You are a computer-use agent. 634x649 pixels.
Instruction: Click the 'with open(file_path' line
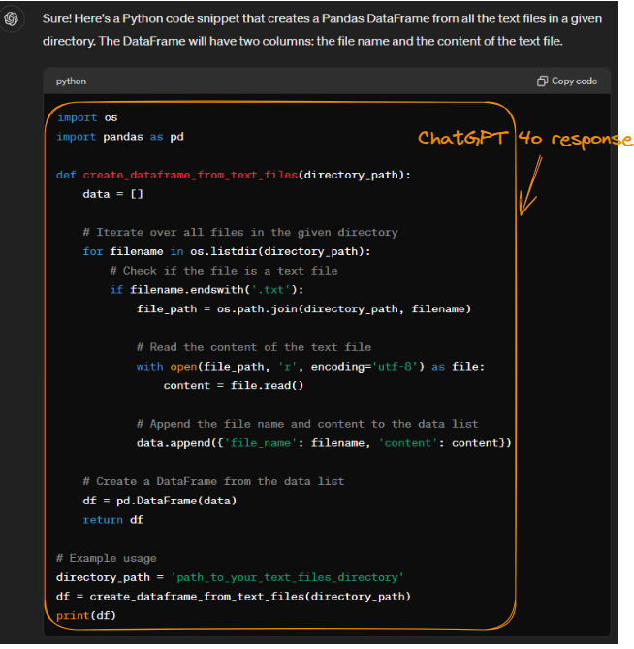click(310, 367)
